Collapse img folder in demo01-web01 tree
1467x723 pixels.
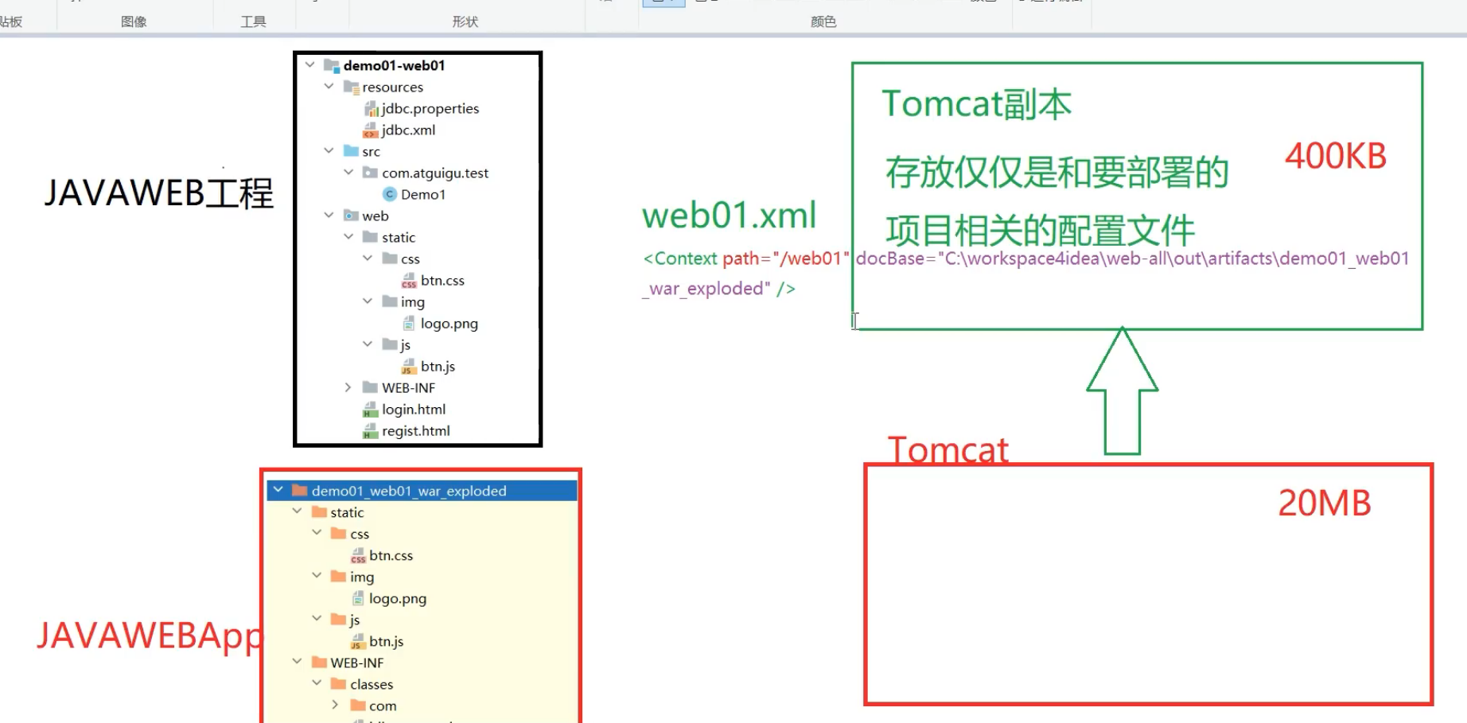(368, 301)
